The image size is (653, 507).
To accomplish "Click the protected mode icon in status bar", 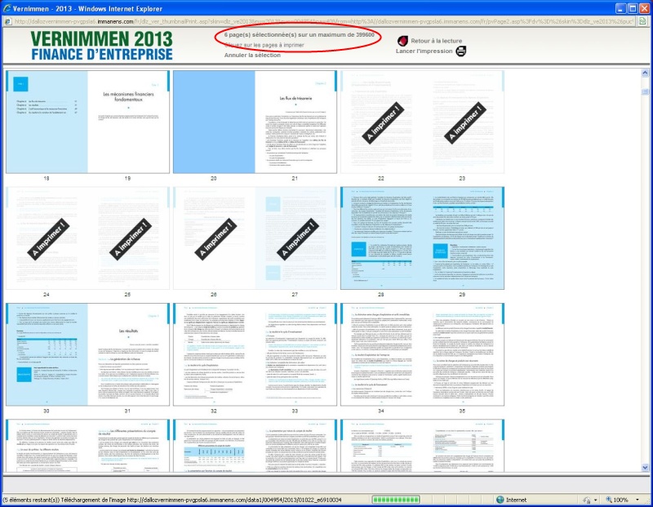I will click(x=587, y=500).
